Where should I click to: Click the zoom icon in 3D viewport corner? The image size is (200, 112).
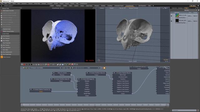coord(162,8)
